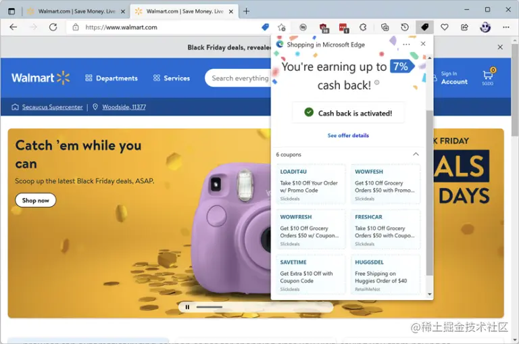Collapse the 6 coupons section
519x344 pixels.
click(416, 154)
